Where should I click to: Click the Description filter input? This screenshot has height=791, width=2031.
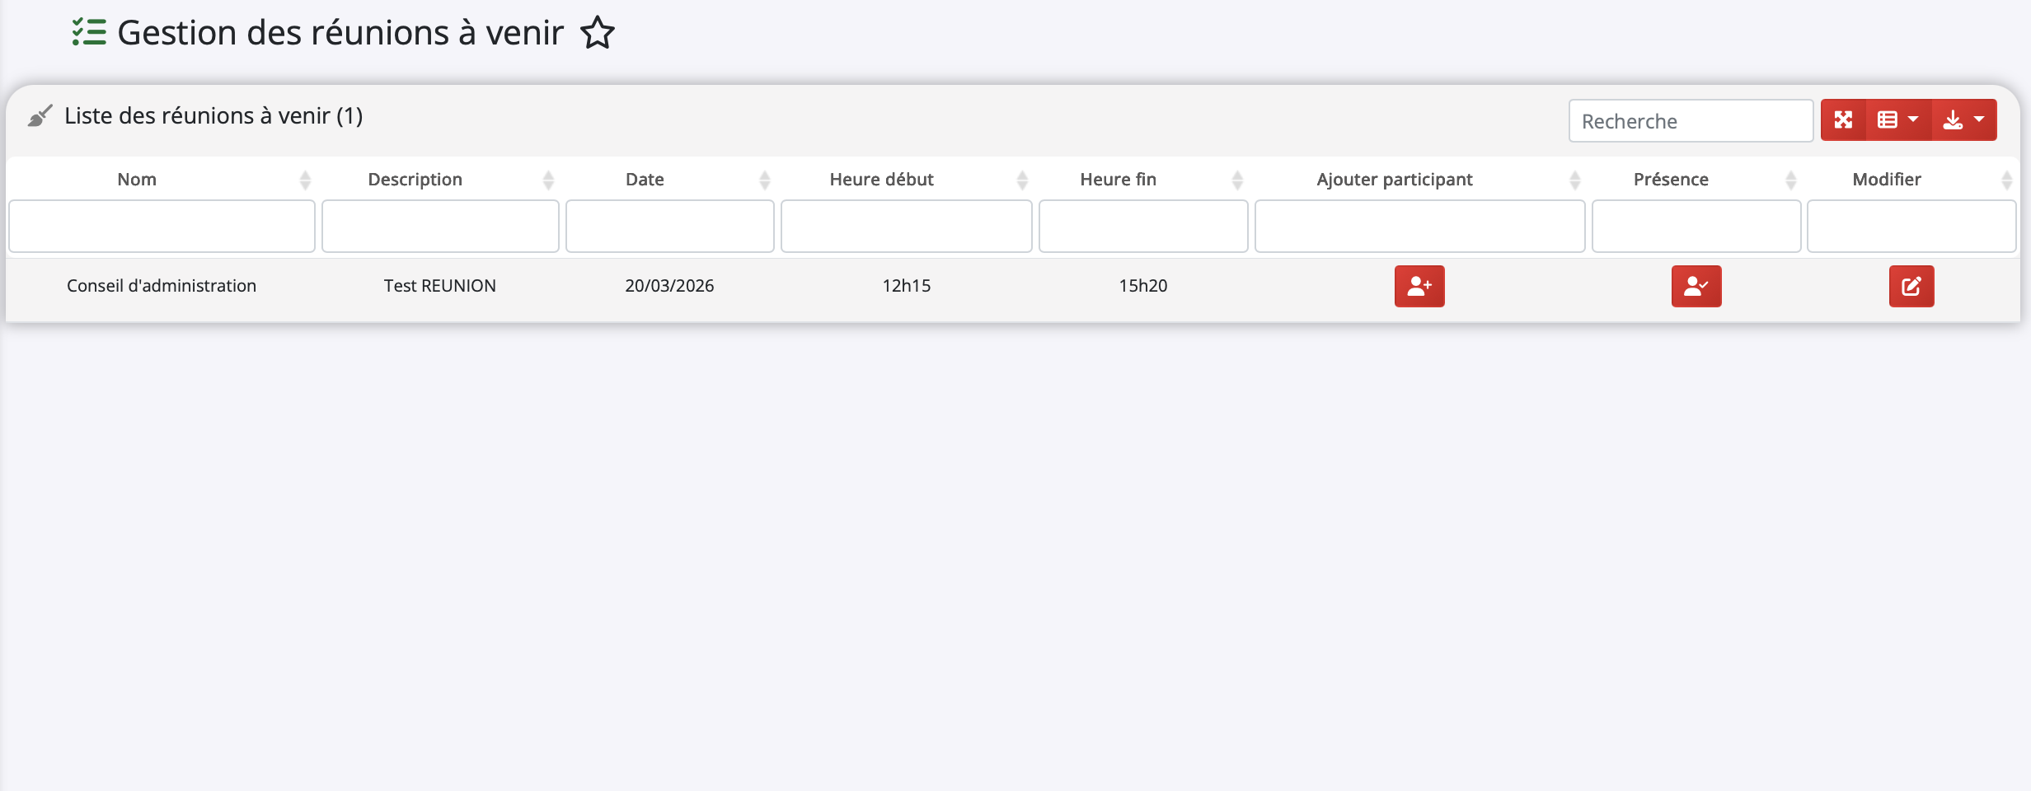pos(440,227)
